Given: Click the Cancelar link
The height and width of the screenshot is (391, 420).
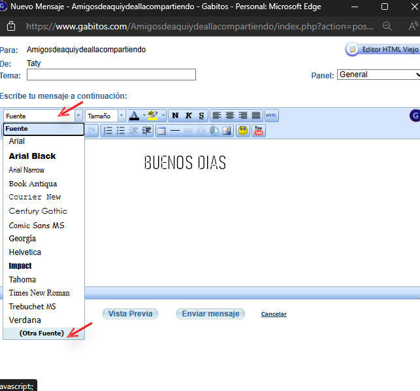Looking at the screenshot, I should pyautogui.click(x=274, y=314).
